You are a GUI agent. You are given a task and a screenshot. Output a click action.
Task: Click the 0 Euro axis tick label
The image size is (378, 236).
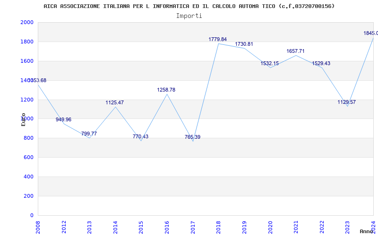pyautogui.click(x=32, y=215)
